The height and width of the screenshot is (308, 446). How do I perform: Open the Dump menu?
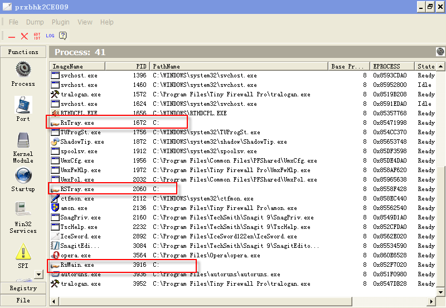pos(35,22)
